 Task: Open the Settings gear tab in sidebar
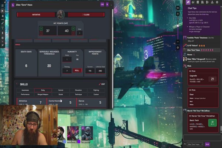point(217,2)
